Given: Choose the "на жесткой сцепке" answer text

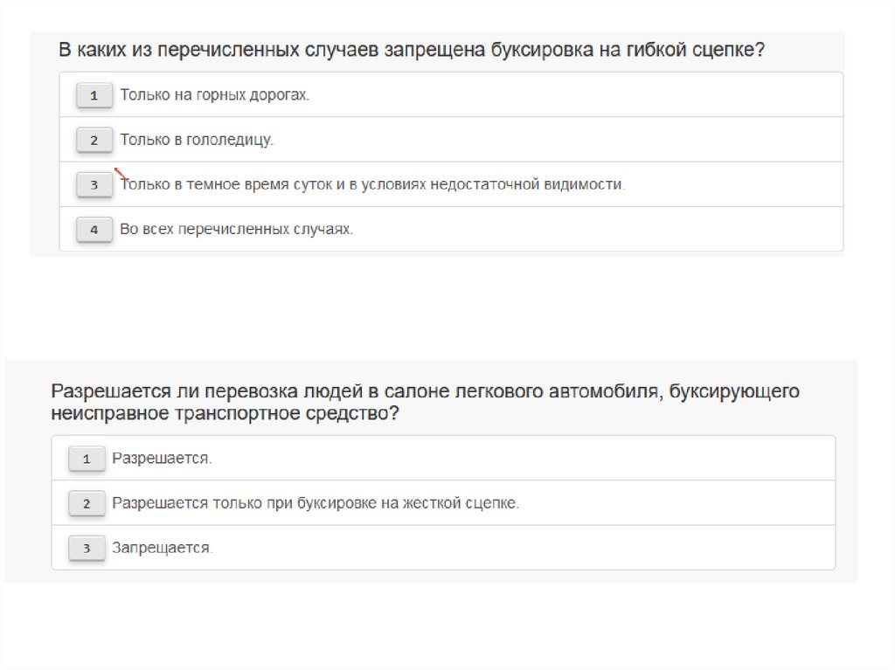Looking at the screenshot, I should pyautogui.click(x=316, y=503).
